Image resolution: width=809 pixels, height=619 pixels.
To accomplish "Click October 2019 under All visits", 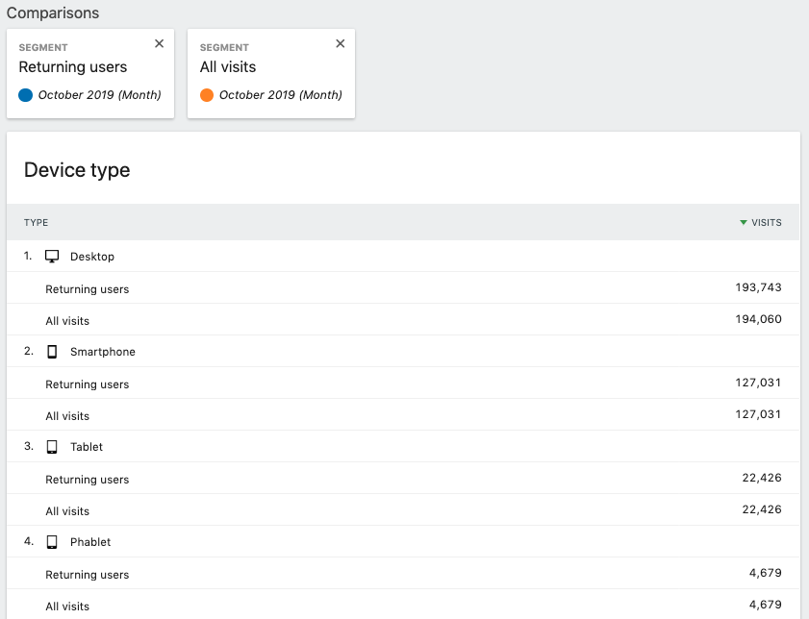I will 281,94.
